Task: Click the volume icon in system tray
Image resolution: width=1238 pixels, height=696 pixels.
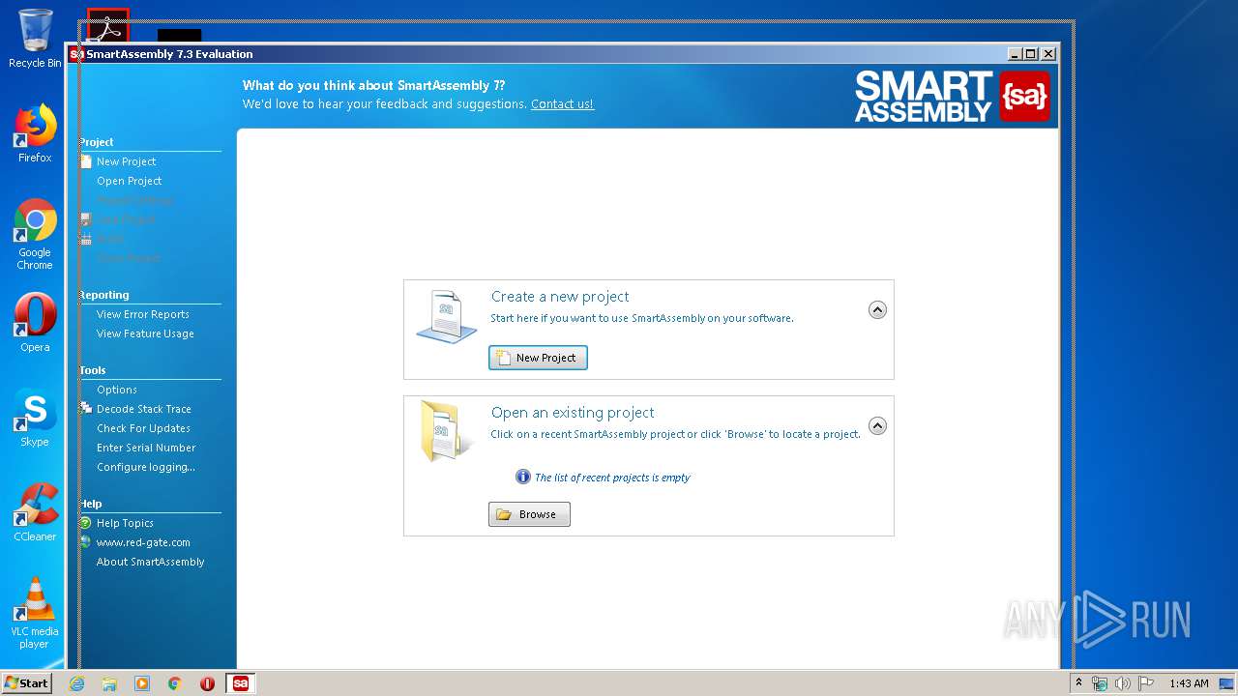Action: (1122, 683)
